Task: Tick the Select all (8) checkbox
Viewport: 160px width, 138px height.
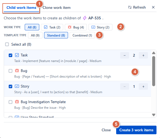Action: [x=7, y=44]
